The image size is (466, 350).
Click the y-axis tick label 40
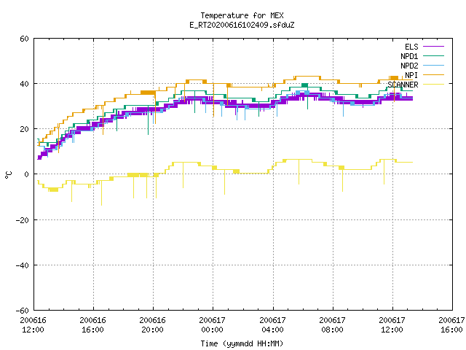click(24, 84)
